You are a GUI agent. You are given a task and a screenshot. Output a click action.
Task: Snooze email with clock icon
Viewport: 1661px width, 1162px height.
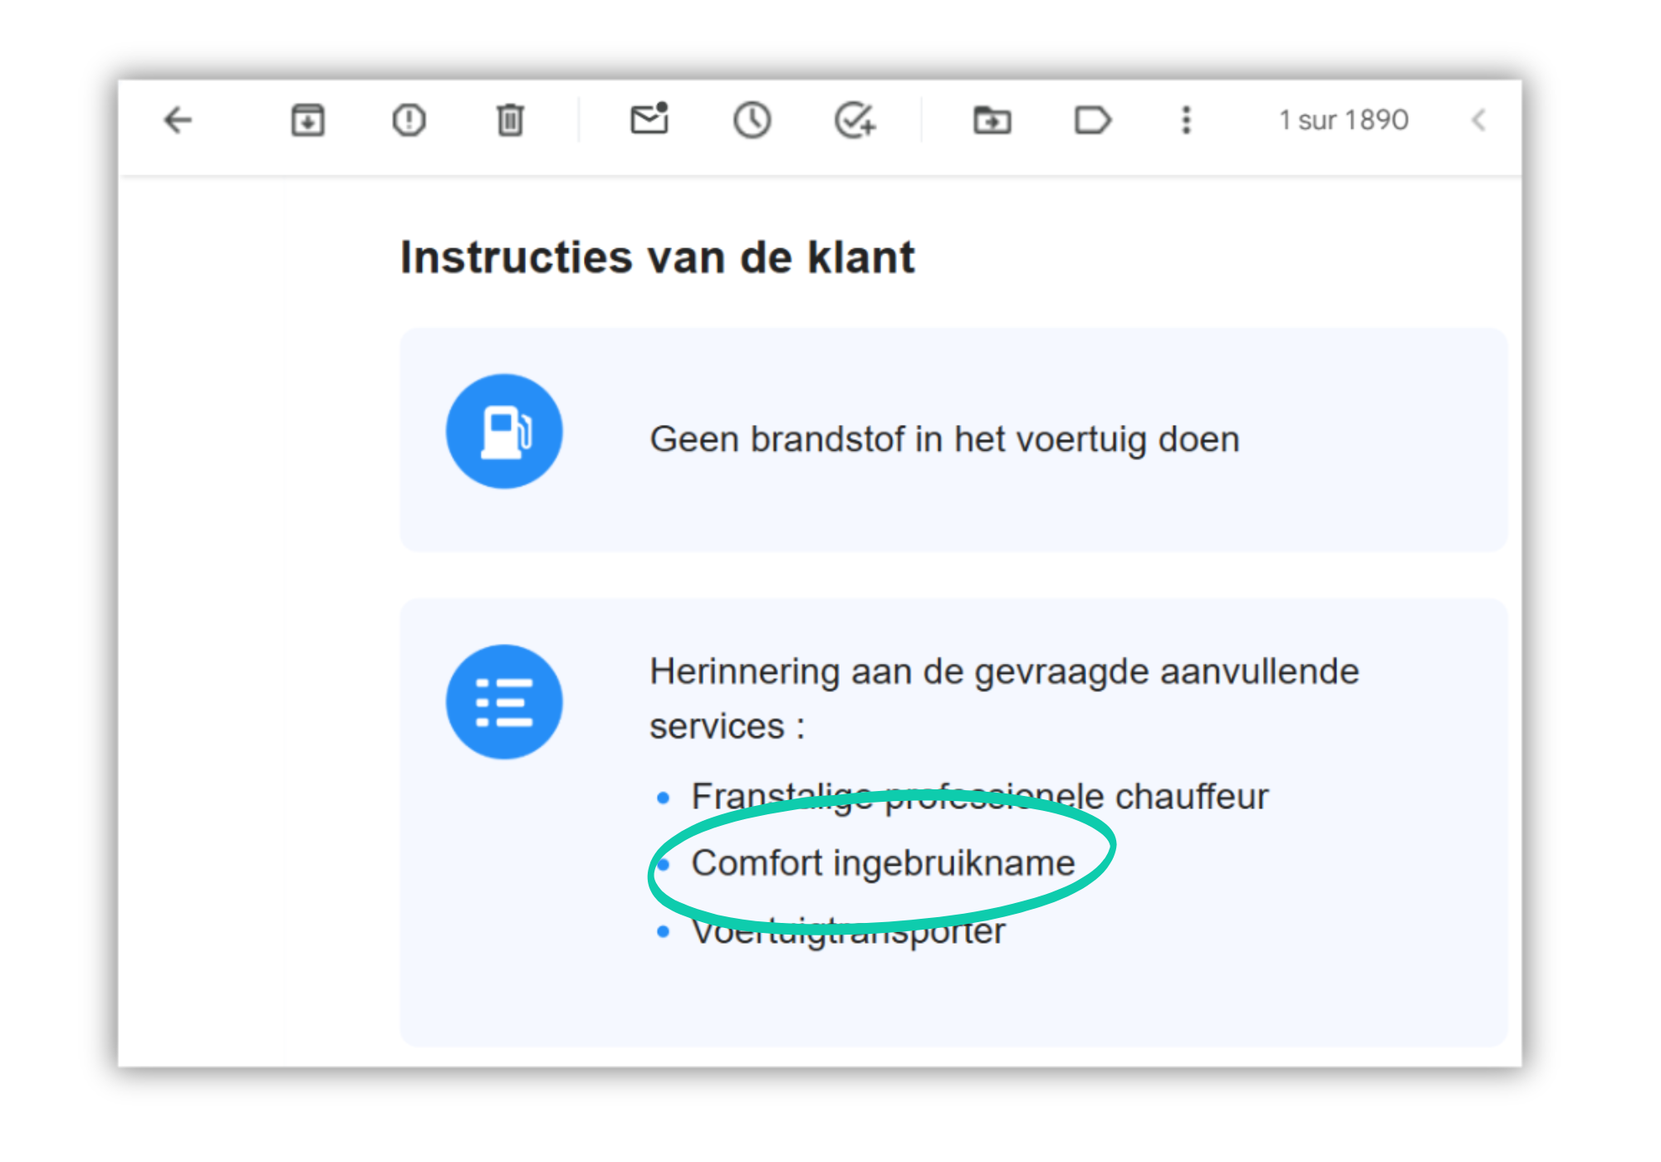tap(752, 120)
